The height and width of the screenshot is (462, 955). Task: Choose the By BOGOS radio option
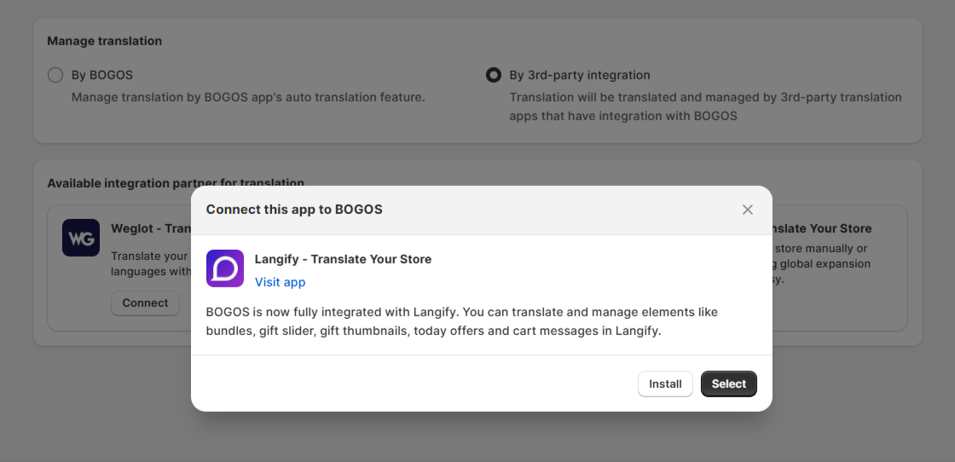coord(55,75)
